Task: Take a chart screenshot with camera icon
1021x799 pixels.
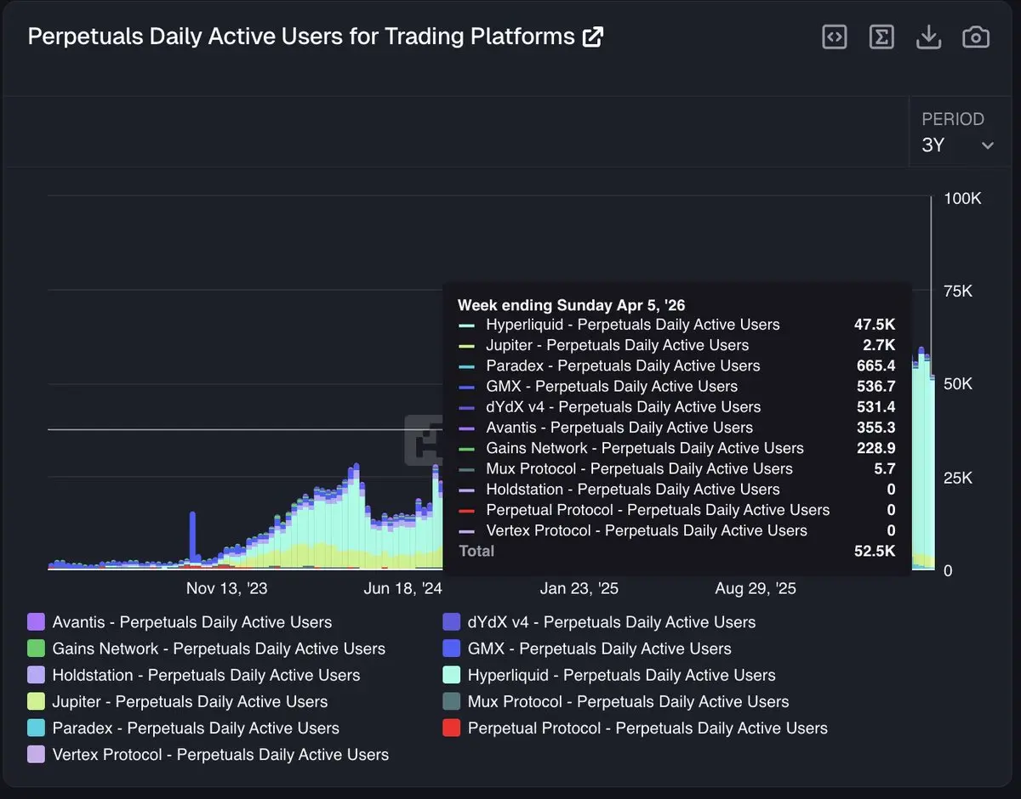Action: click(975, 37)
